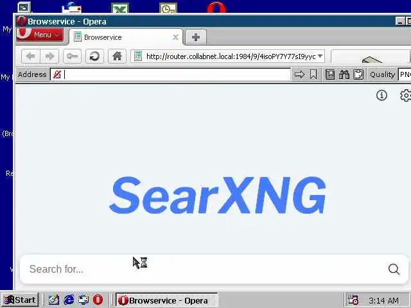Open the Browservice bookmarks page icon

pyautogui.click(x=330, y=74)
